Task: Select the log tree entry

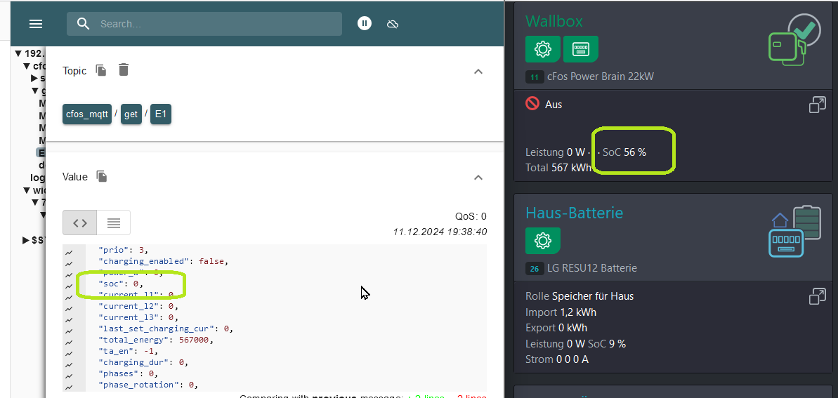Action: coord(37,178)
